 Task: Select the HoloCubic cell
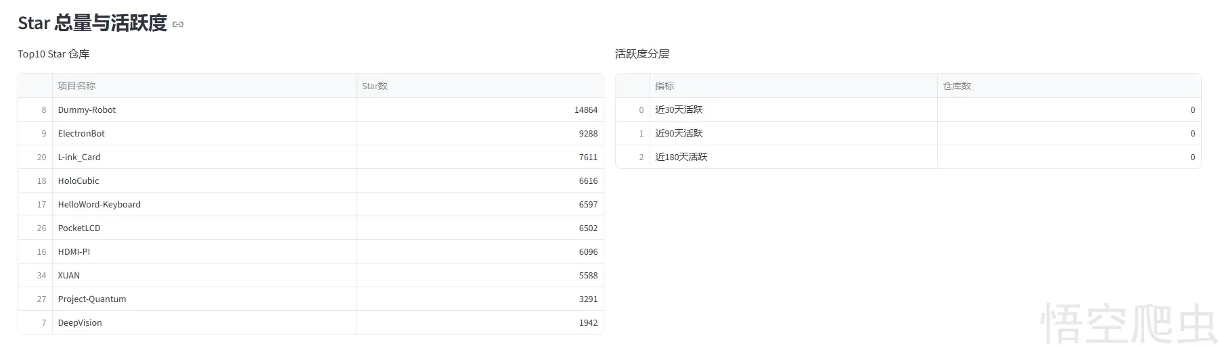pos(78,180)
